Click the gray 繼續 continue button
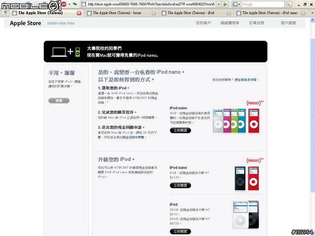 (x=59, y=100)
